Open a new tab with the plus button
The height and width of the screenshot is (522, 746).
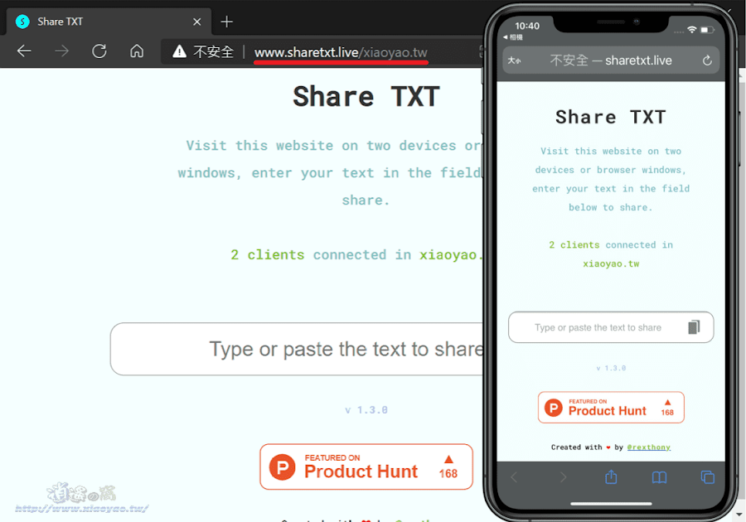click(226, 22)
